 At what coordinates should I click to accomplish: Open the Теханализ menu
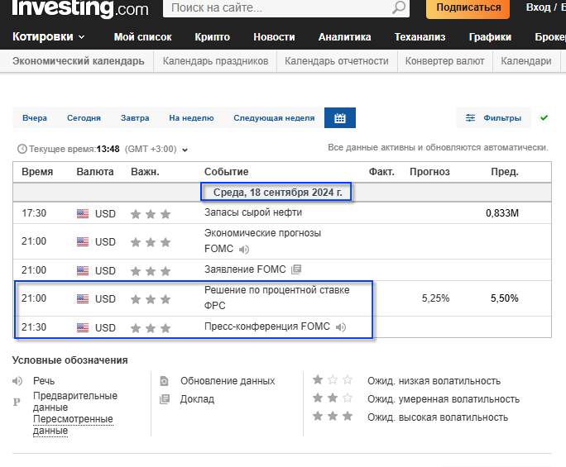tap(420, 37)
